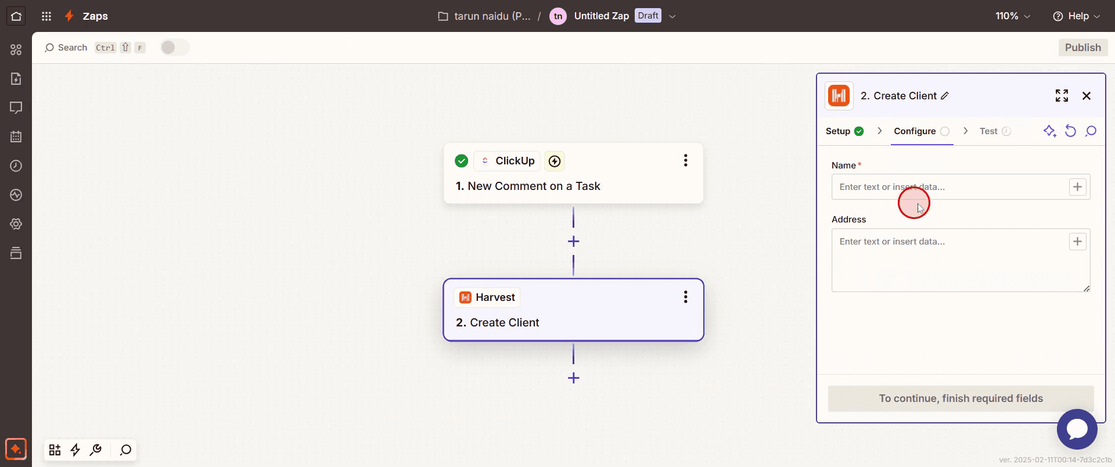Image resolution: width=1115 pixels, height=467 pixels.
Task: Click To continue, finish required fields button
Action: coord(961,398)
